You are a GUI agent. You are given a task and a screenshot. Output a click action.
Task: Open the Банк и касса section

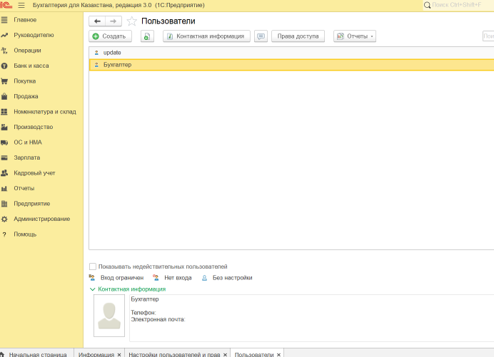coord(32,66)
